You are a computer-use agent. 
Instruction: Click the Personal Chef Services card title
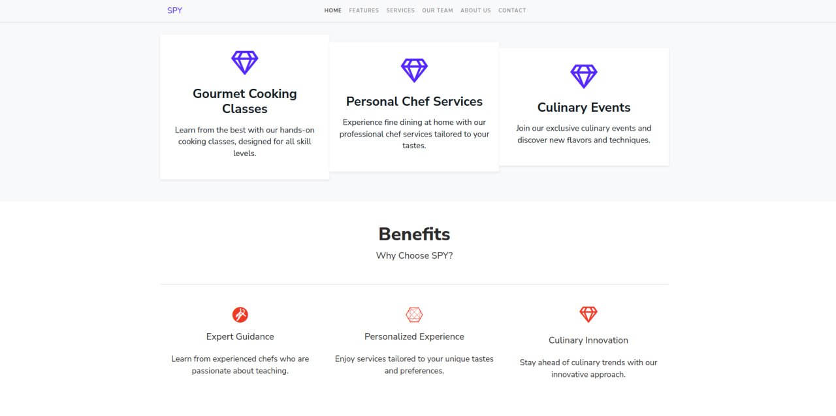coord(414,101)
